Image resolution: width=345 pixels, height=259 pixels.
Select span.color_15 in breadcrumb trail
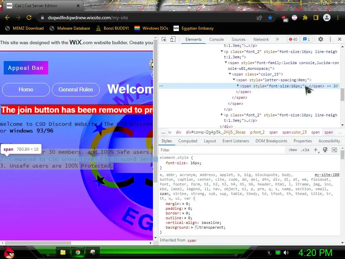click(294, 132)
